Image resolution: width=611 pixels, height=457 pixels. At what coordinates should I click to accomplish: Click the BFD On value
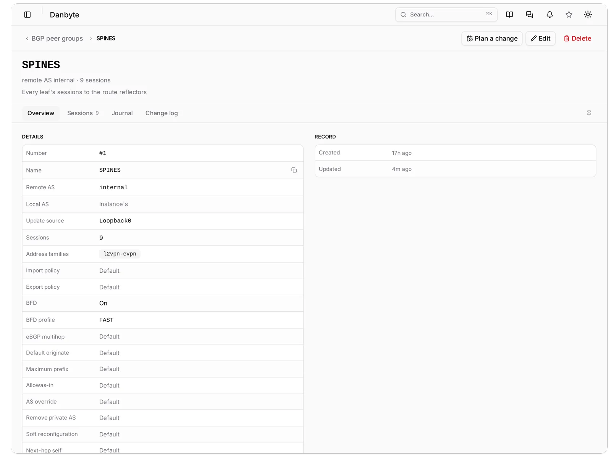(x=103, y=303)
